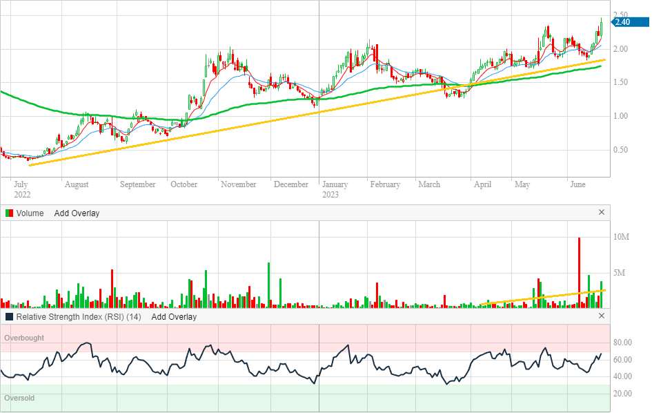Click the largest red volume bar in June

[579, 272]
